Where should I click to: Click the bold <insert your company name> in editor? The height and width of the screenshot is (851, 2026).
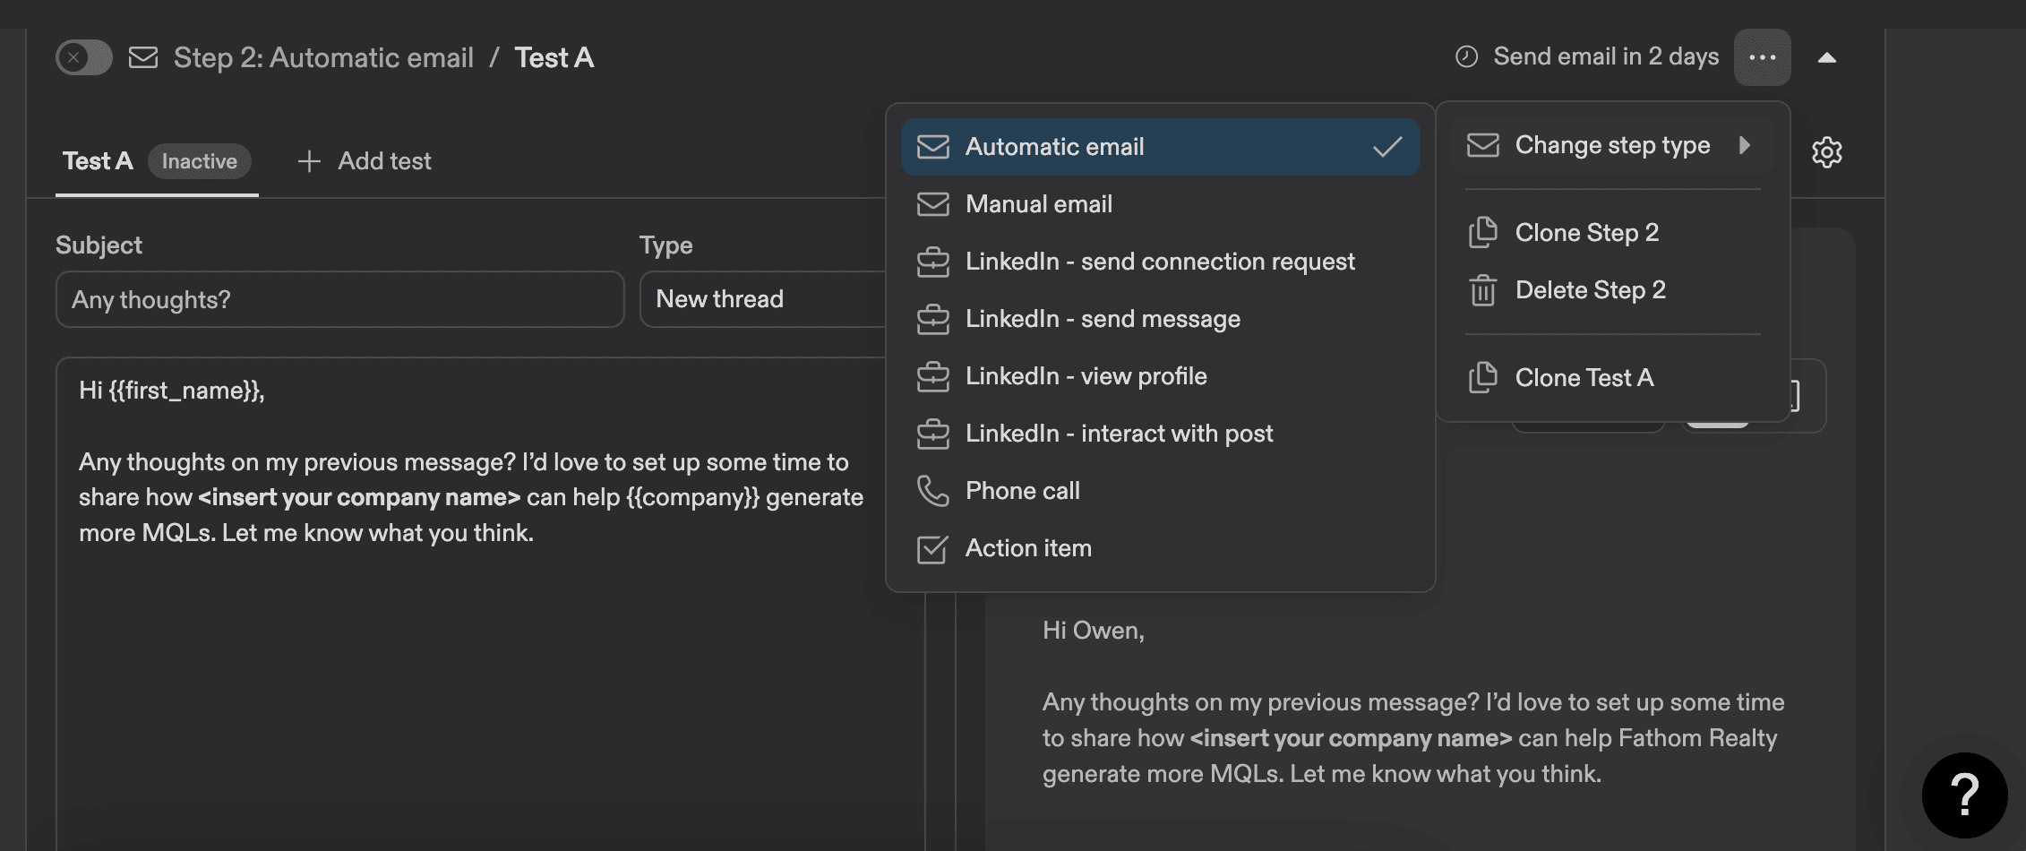pos(359,497)
